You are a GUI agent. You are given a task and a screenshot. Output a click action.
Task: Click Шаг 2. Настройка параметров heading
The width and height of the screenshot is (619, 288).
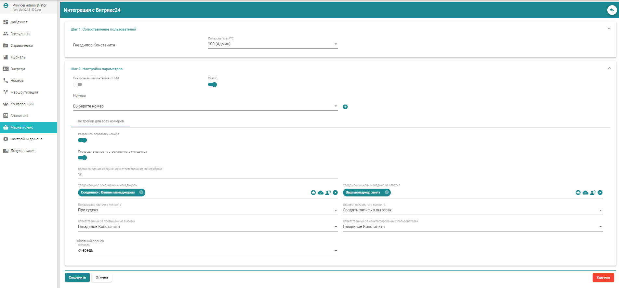click(97, 69)
